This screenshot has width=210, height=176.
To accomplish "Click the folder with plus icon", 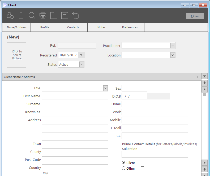I will pos(54,16).
